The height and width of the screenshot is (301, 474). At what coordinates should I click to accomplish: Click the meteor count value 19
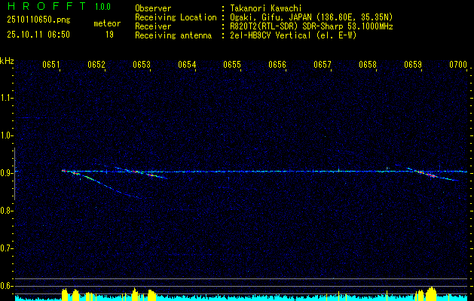[110, 34]
